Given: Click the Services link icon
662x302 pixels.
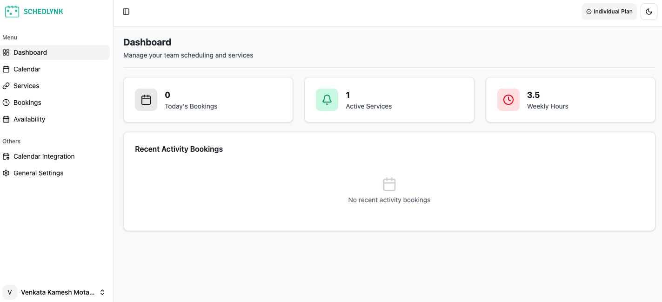Looking at the screenshot, I should pos(6,85).
